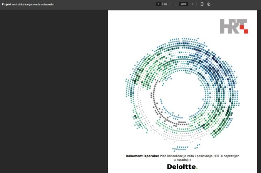The height and width of the screenshot is (173, 261).
Task: Click the zoom out minus button
Action: click(175, 4)
